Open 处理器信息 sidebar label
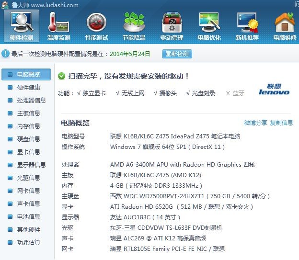Image resolution: width=299 pixels, height=260 pixels. (x=32, y=100)
